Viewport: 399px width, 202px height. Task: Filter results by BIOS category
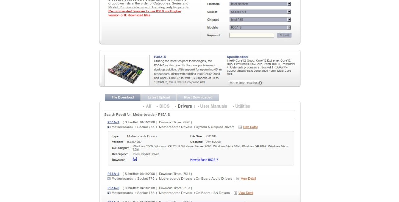164,106
